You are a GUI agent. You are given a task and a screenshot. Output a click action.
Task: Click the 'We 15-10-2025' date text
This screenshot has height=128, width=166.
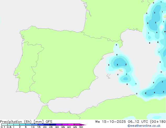(x=110, y=122)
